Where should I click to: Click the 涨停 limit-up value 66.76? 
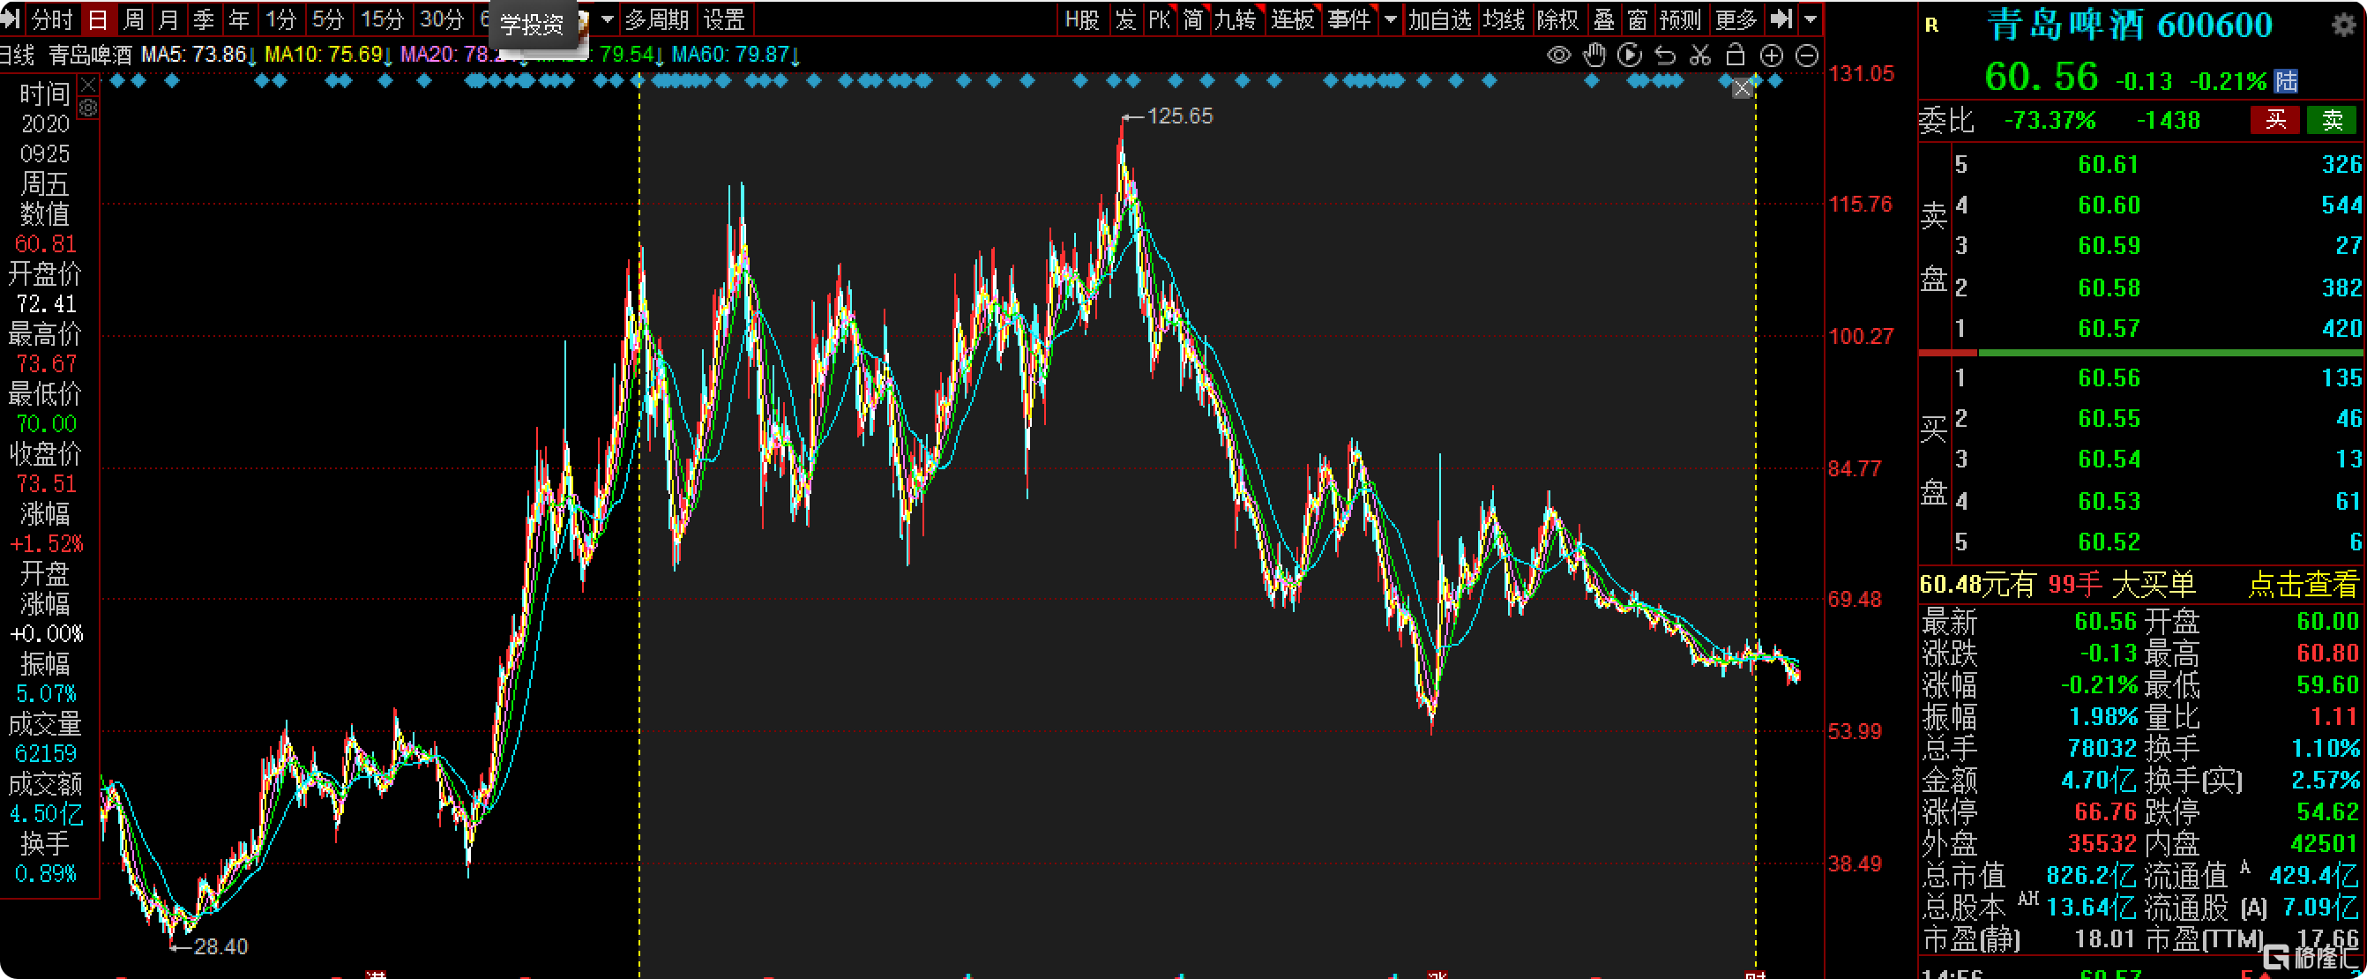pyautogui.click(x=2105, y=811)
